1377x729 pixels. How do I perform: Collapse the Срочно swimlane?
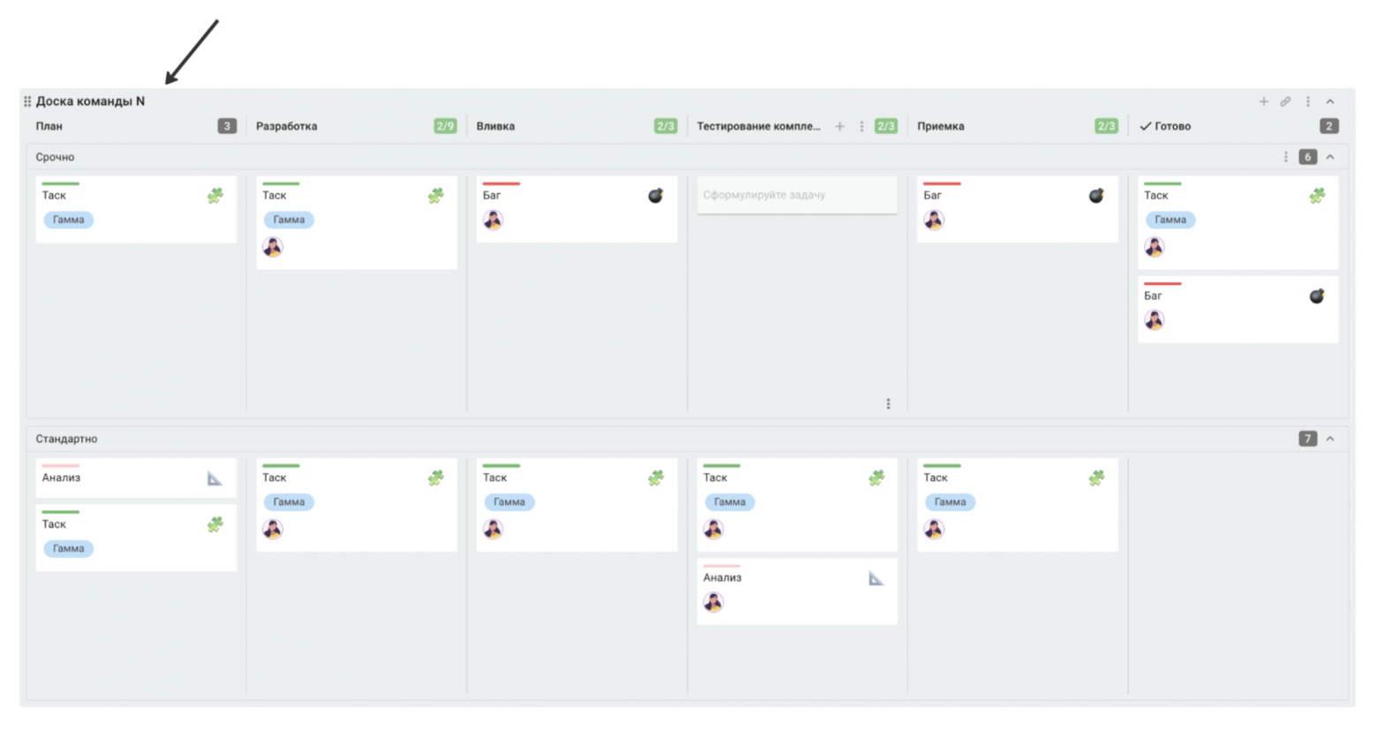1330,157
